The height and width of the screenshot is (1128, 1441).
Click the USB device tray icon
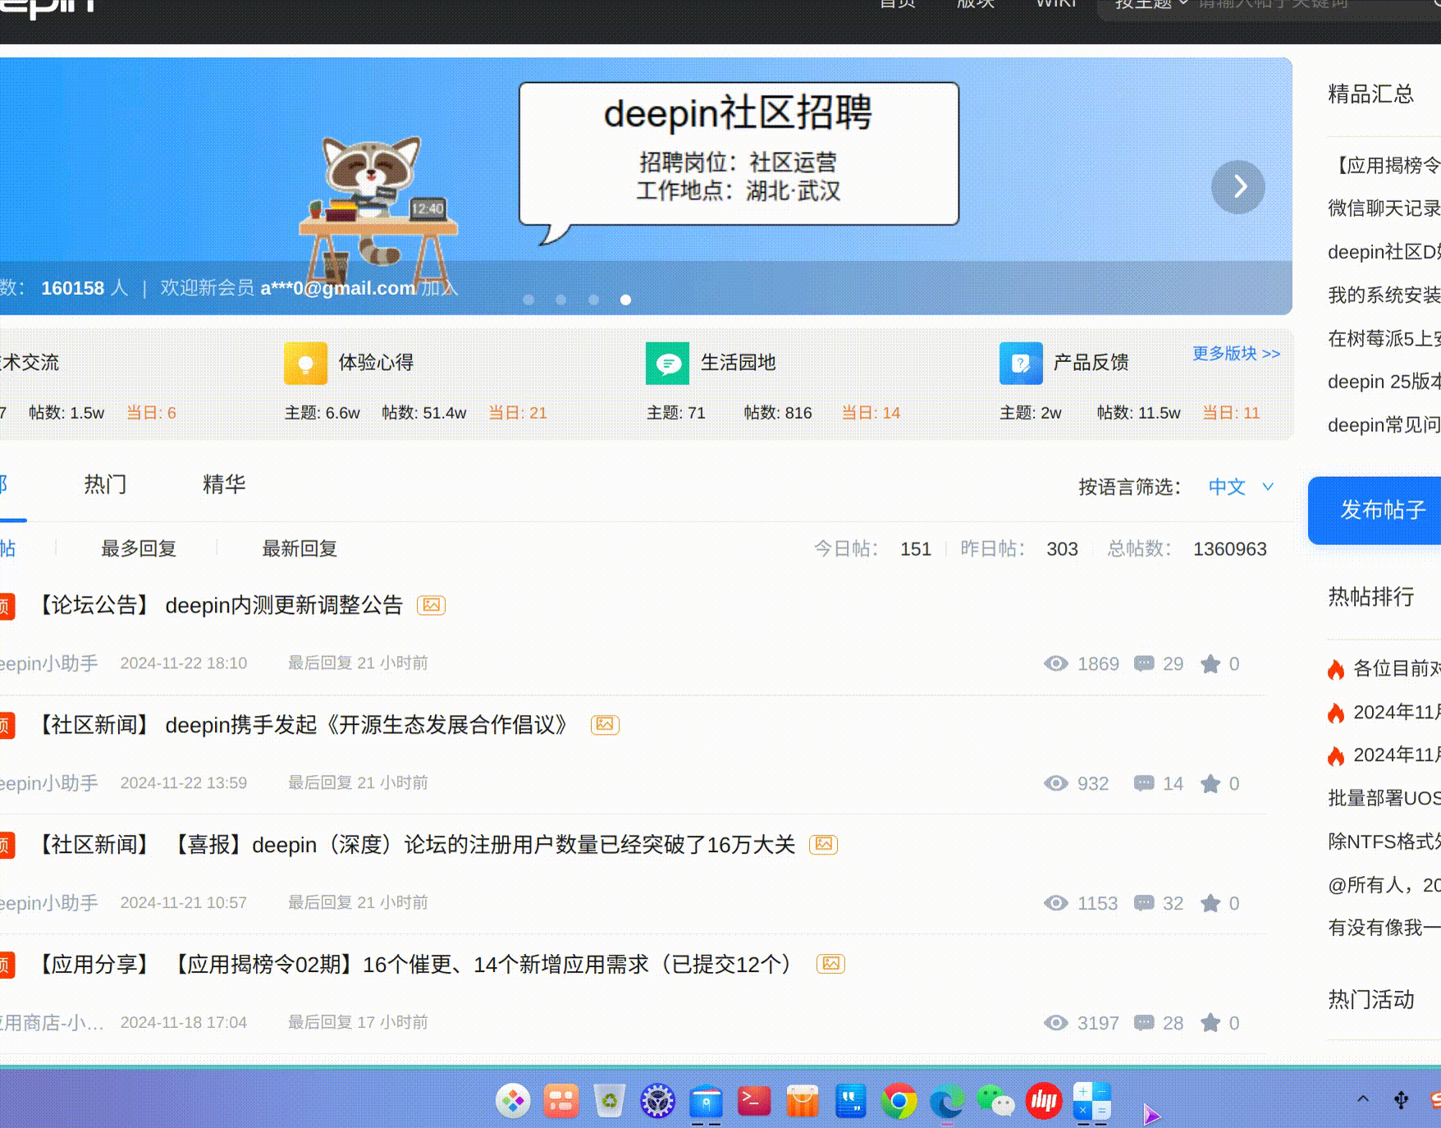tap(1401, 1100)
